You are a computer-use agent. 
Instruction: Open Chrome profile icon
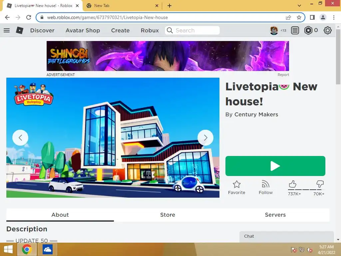[323, 17]
